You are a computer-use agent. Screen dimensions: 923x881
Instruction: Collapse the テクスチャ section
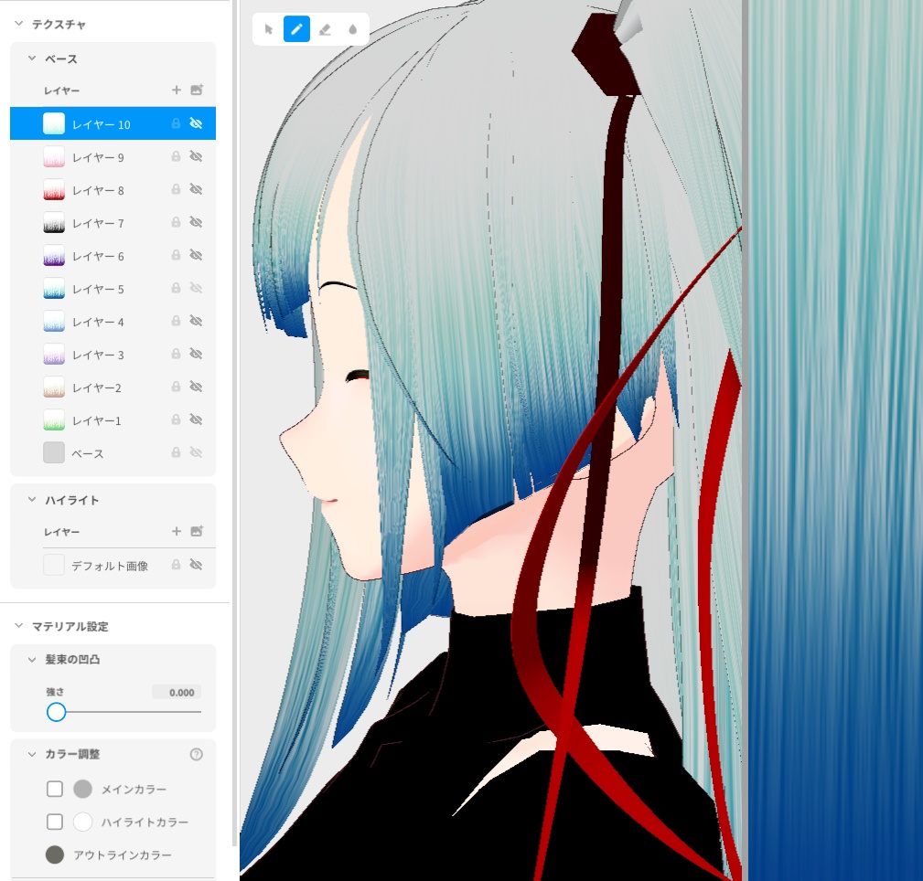(x=18, y=25)
